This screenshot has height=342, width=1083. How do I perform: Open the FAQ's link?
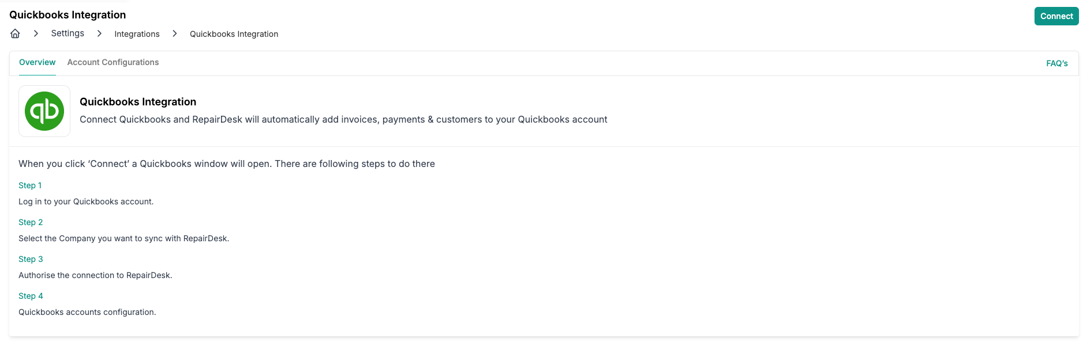[1056, 63]
